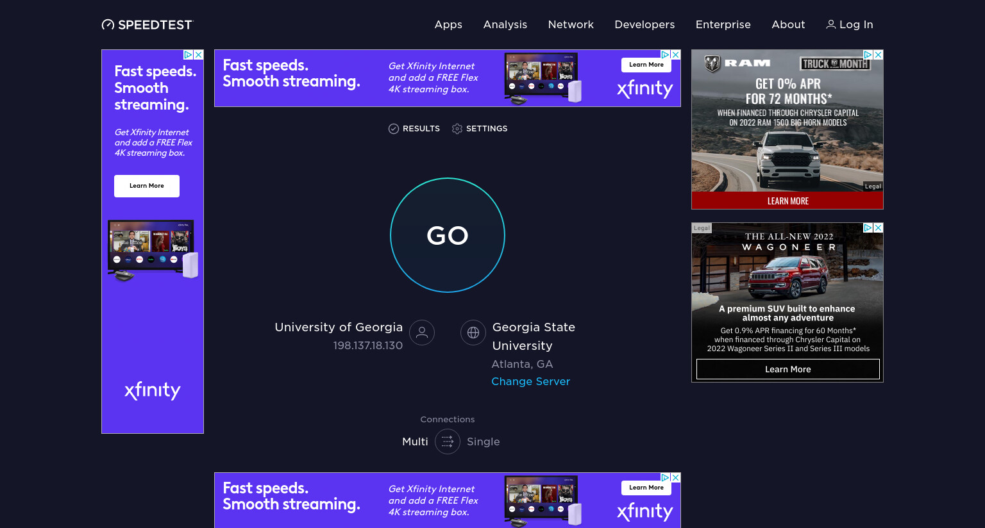Click 'GET 0% APR FOR 72 MONTHS' headline
The height and width of the screenshot is (528, 985).
788,91
